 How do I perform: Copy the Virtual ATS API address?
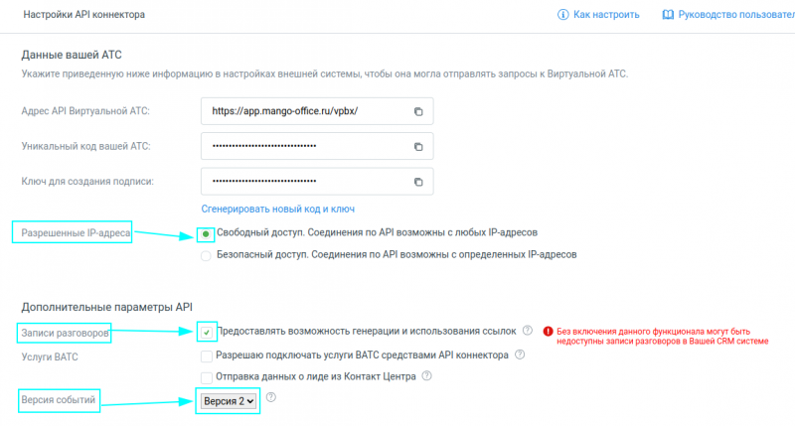418,110
